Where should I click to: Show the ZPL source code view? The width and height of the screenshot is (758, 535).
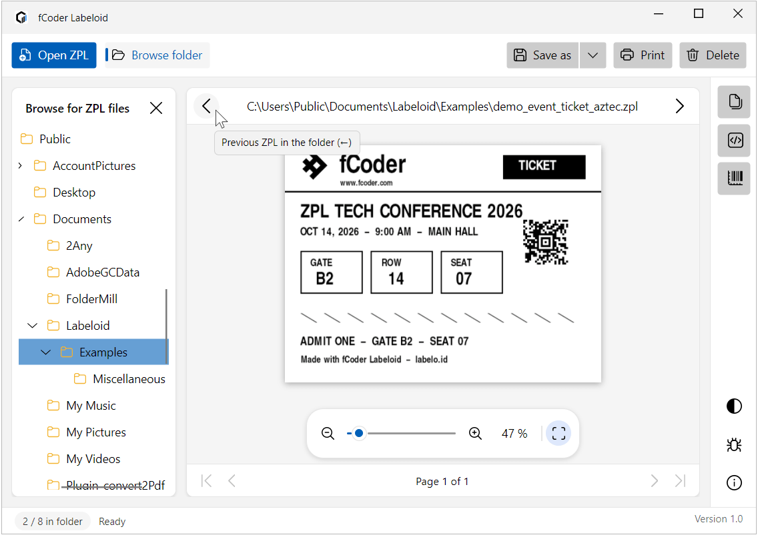pyautogui.click(x=734, y=141)
